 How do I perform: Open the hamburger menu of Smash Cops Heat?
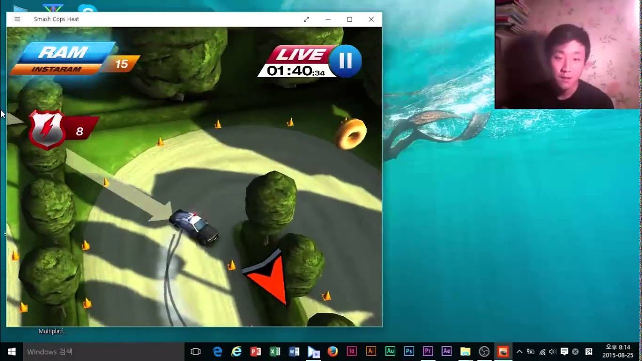[x=18, y=19]
